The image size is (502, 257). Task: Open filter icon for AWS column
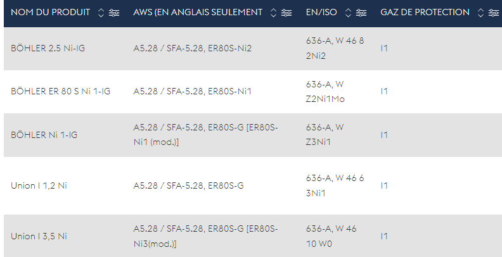click(286, 13)
